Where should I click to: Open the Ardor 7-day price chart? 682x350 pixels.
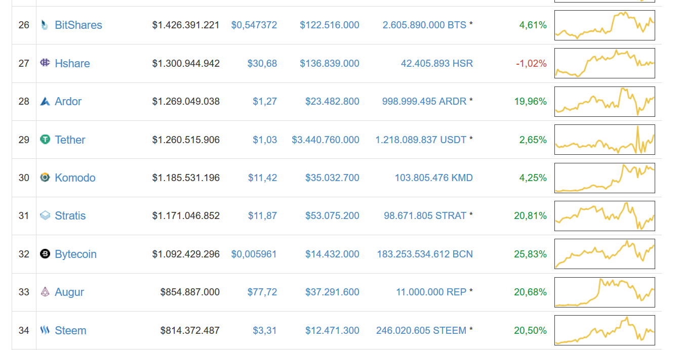pos(605,102)
